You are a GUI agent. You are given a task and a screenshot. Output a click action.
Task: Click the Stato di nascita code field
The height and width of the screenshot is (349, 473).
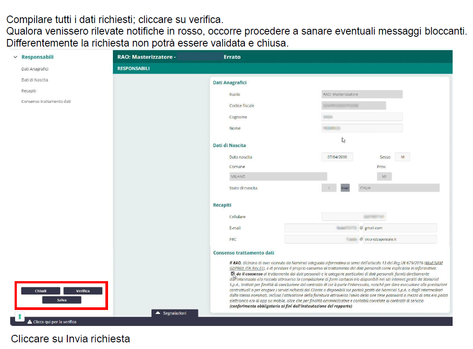(x=329, y=188)
